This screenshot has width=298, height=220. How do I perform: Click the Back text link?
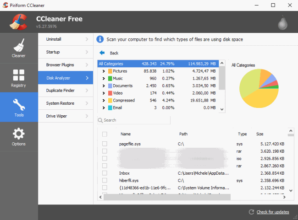(114, 53)
